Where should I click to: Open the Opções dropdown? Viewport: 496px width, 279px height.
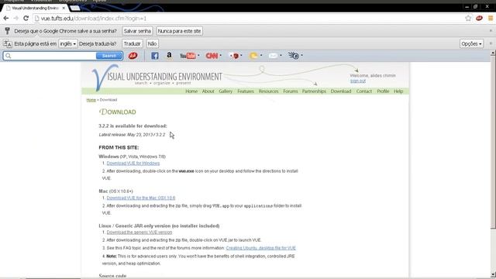point(471,43)
